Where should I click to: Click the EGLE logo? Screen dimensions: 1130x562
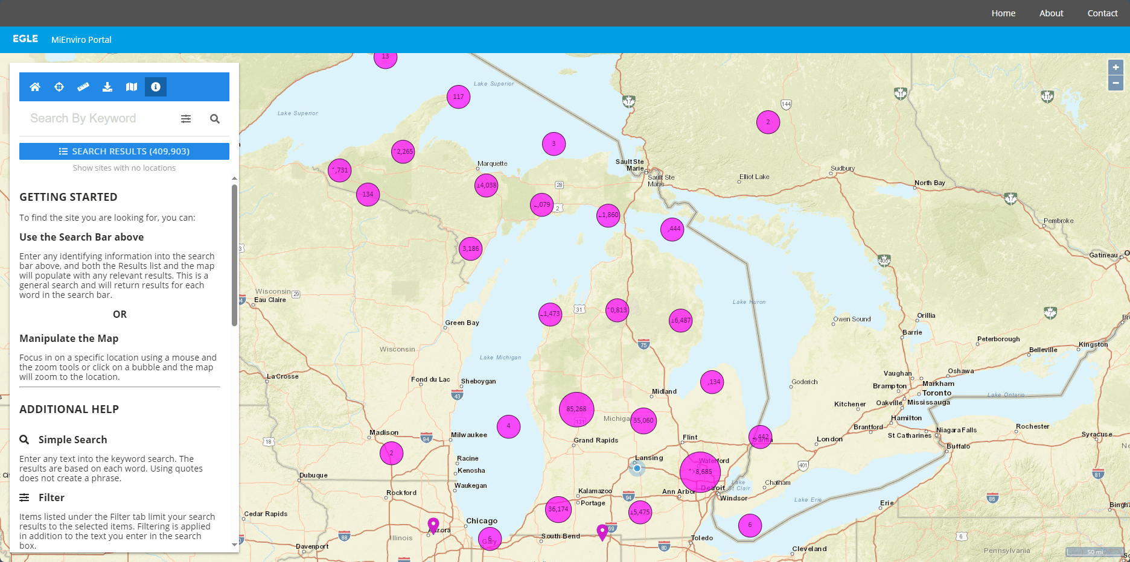(x=25, y=39)
